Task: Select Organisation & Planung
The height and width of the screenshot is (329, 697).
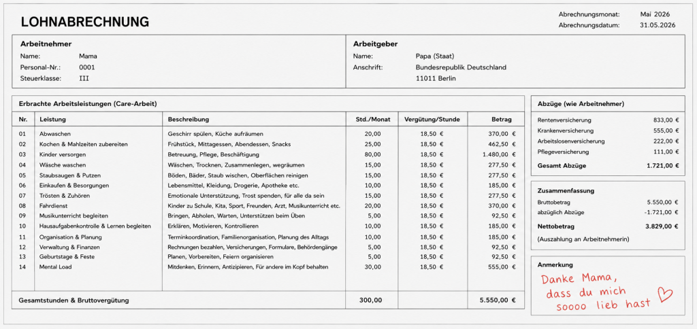Action: coord(71,237)
